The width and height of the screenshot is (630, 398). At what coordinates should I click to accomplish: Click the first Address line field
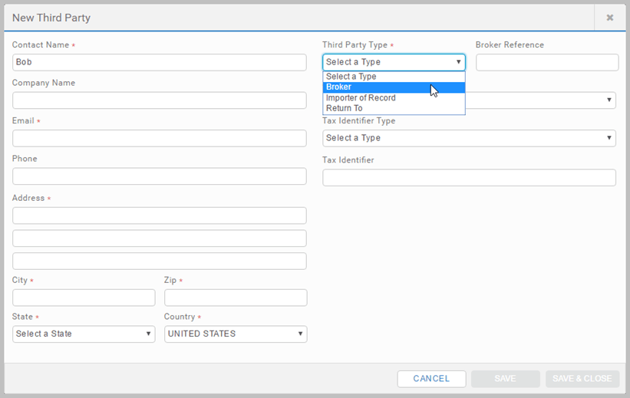coord(160,215)
